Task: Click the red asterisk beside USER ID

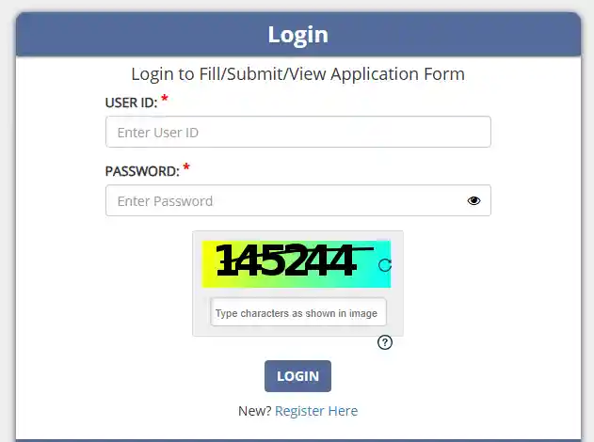Action: tap(165, 100)
